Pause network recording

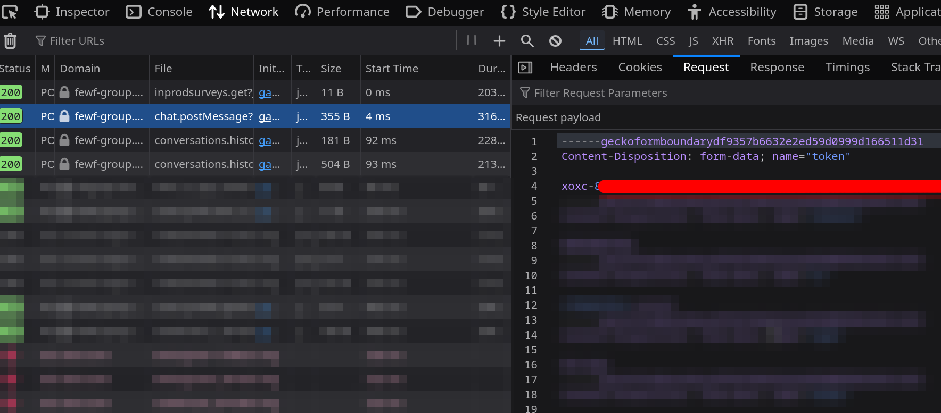tap(472, 40)
